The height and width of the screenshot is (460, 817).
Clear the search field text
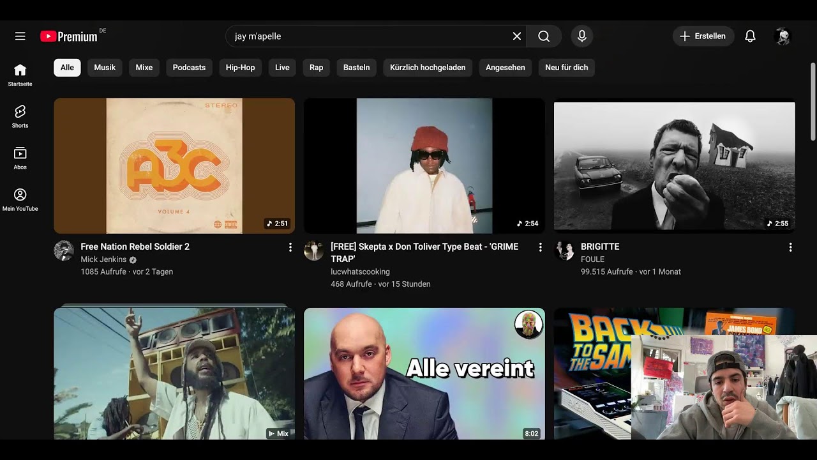click(x=517, y=36)
